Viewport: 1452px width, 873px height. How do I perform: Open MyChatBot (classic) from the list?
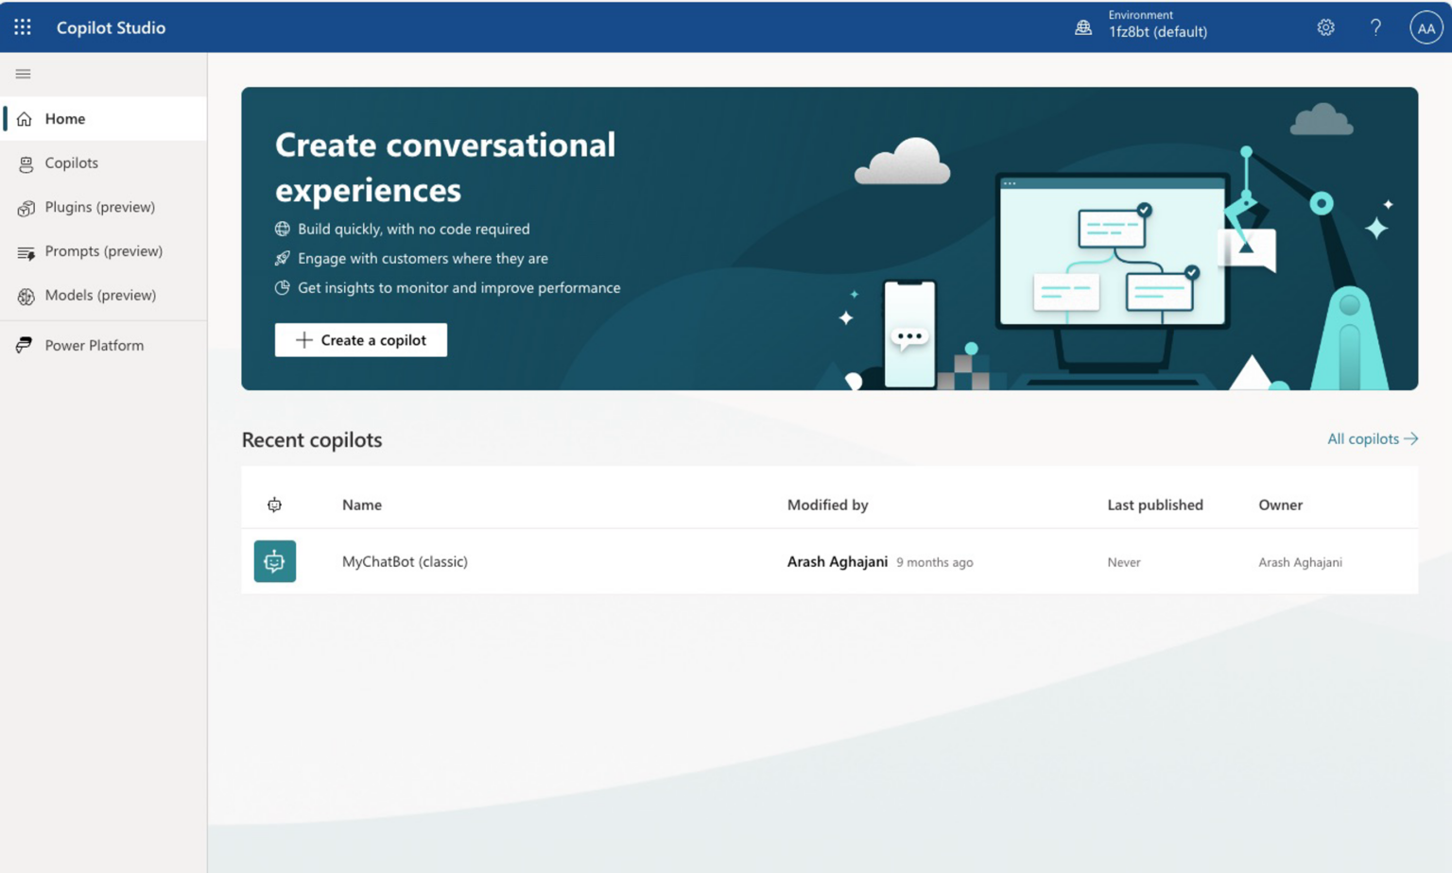pyautogui.click(x=405, y=561)
